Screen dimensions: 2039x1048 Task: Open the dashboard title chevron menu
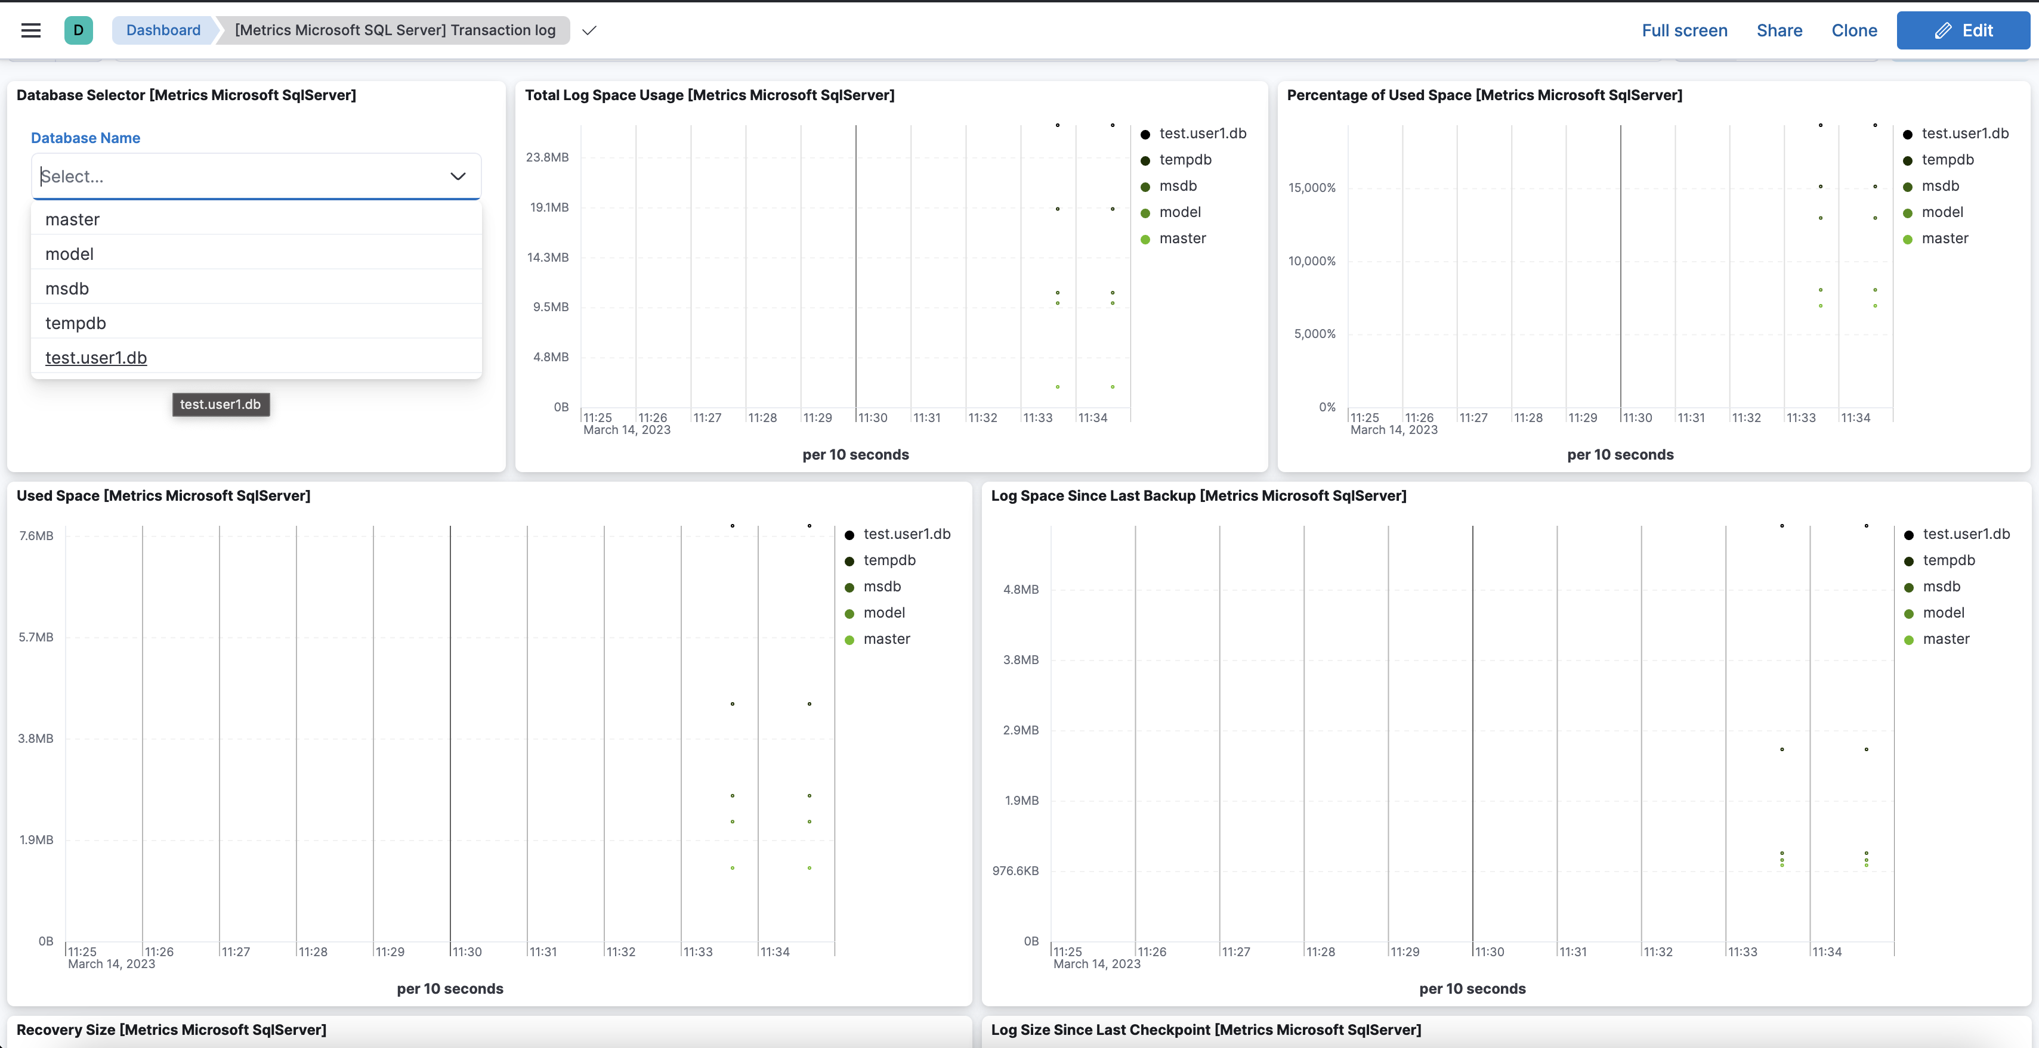point(589,31)
